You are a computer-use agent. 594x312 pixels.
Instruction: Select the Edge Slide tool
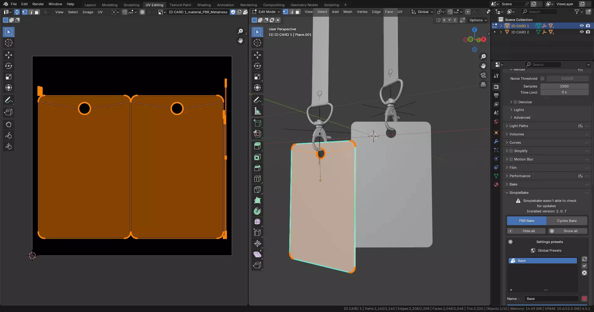click(257, 233)
